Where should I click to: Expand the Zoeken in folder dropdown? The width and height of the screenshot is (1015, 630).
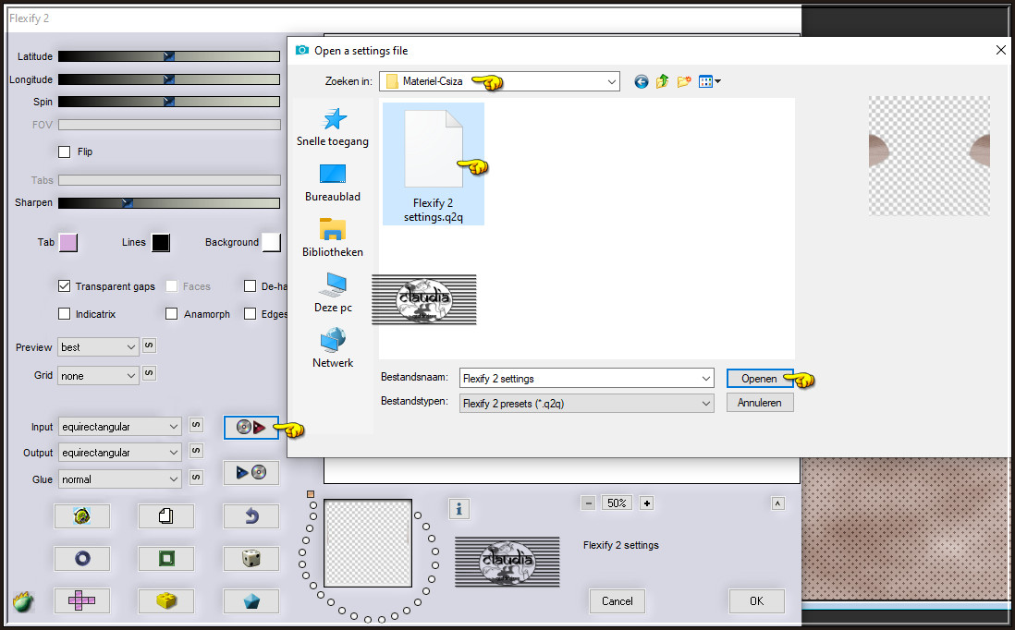coord(611,81)
